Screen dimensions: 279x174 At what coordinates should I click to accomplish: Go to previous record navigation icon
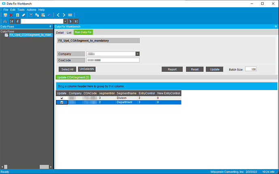tap(17, 21)
